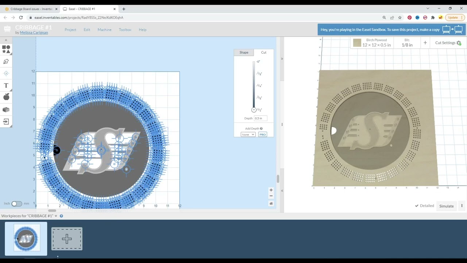467x263 pixels.
Task: Click the Easel logo icon
Action: tap(7, 29)
